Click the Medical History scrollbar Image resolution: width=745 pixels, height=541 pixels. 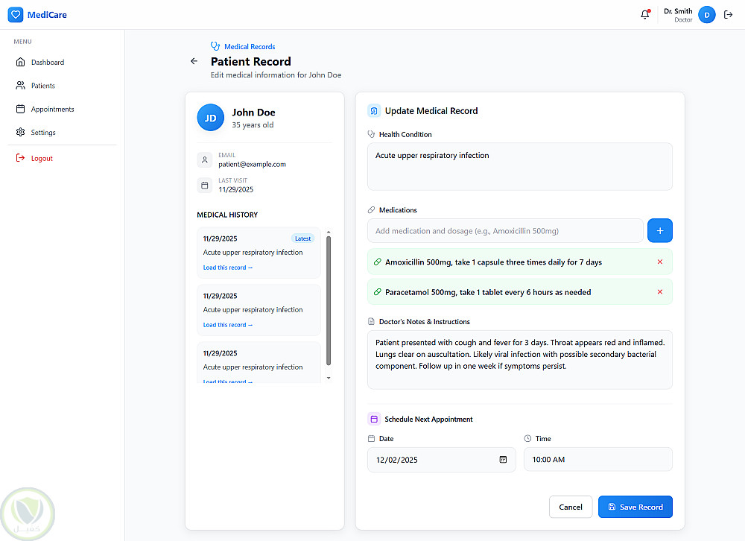(329, 298)
